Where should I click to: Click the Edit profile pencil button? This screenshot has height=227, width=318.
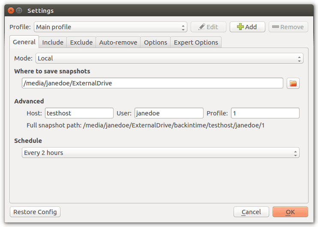pyautogui.click(x=208, y=27)
